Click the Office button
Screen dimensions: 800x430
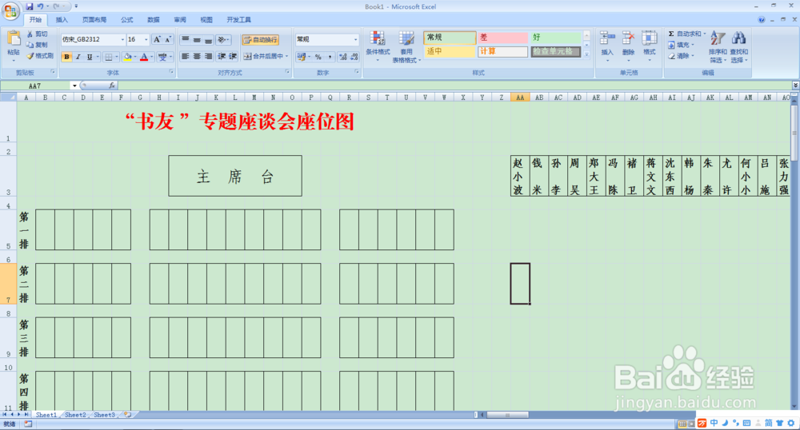10,11
